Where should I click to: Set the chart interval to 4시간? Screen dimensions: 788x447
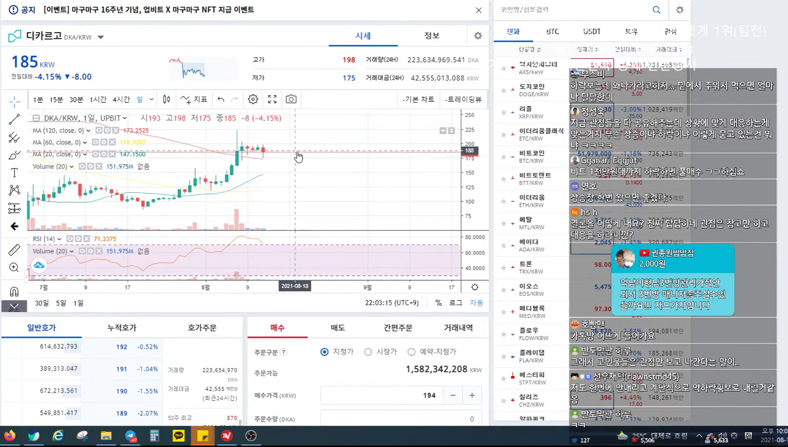coord(121,99)
